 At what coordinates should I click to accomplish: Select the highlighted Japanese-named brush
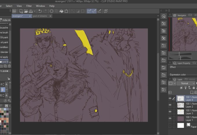(x=4, y=62)
